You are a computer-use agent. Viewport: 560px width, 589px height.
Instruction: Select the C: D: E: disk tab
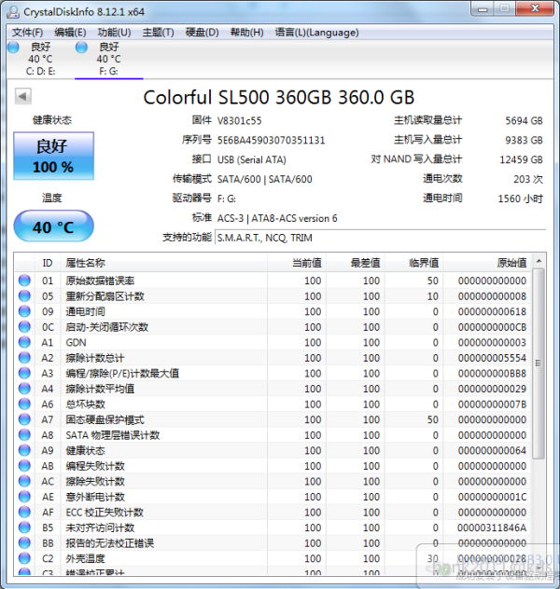(41, 59)
